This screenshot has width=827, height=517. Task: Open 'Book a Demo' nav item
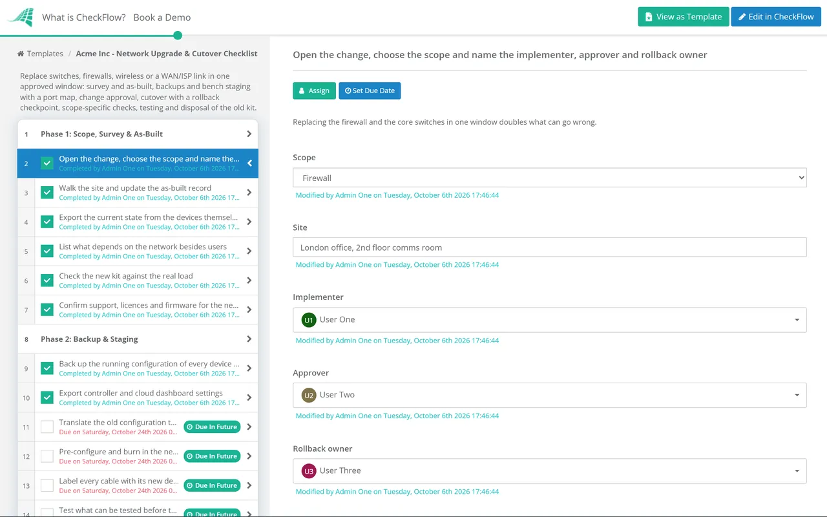pos(162,17)
